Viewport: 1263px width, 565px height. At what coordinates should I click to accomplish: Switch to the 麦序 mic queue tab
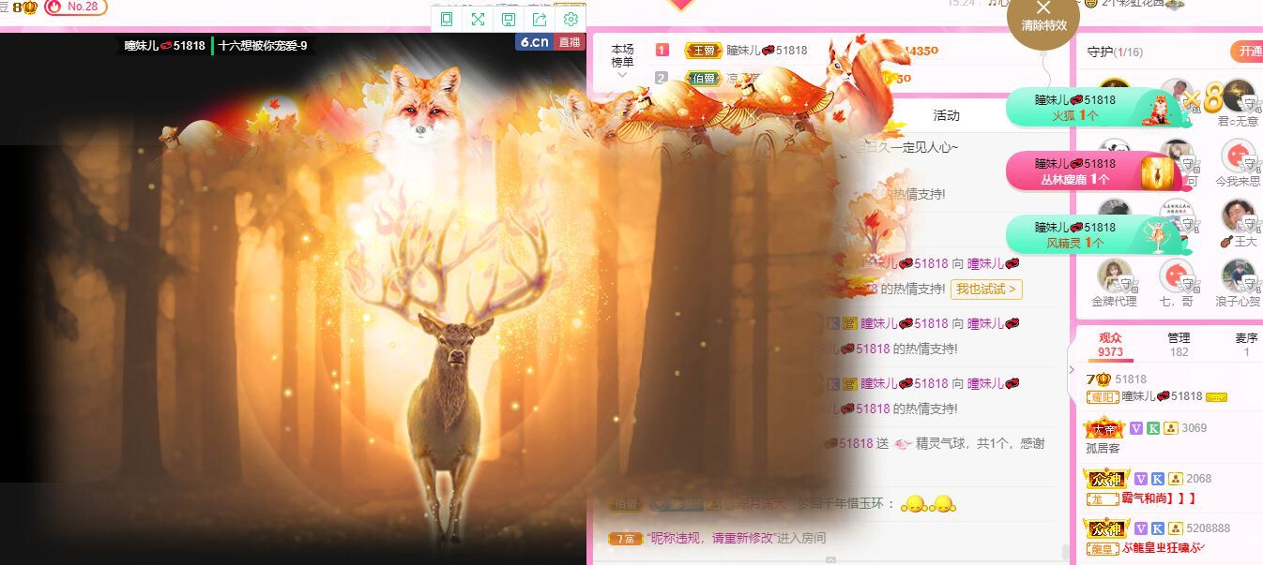pos(1246,344)
